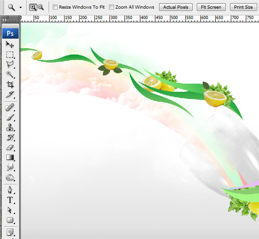Expand the toolbox using double-arrow

tap(5, 20)
